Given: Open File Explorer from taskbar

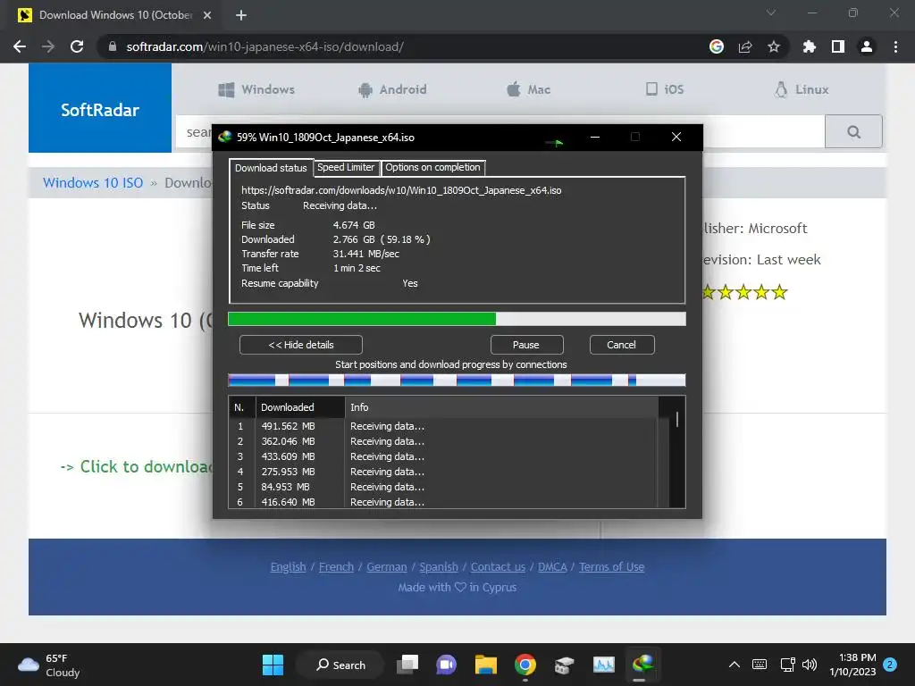Looking at the screenshot, I should pyautogui.click(x=485, y=665).
